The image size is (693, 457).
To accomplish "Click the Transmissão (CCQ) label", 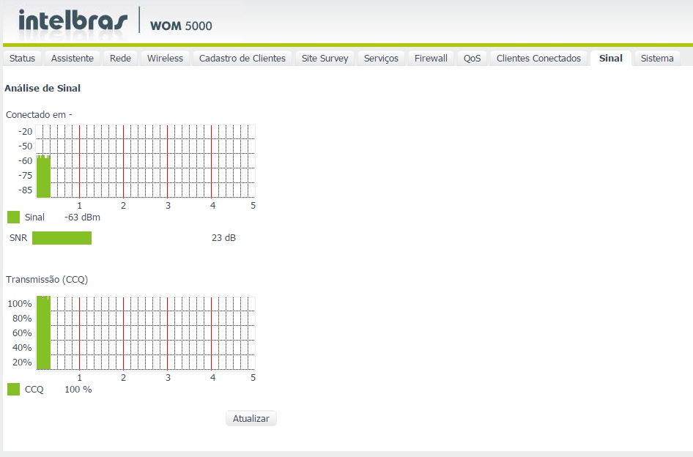I will point(47,279).
